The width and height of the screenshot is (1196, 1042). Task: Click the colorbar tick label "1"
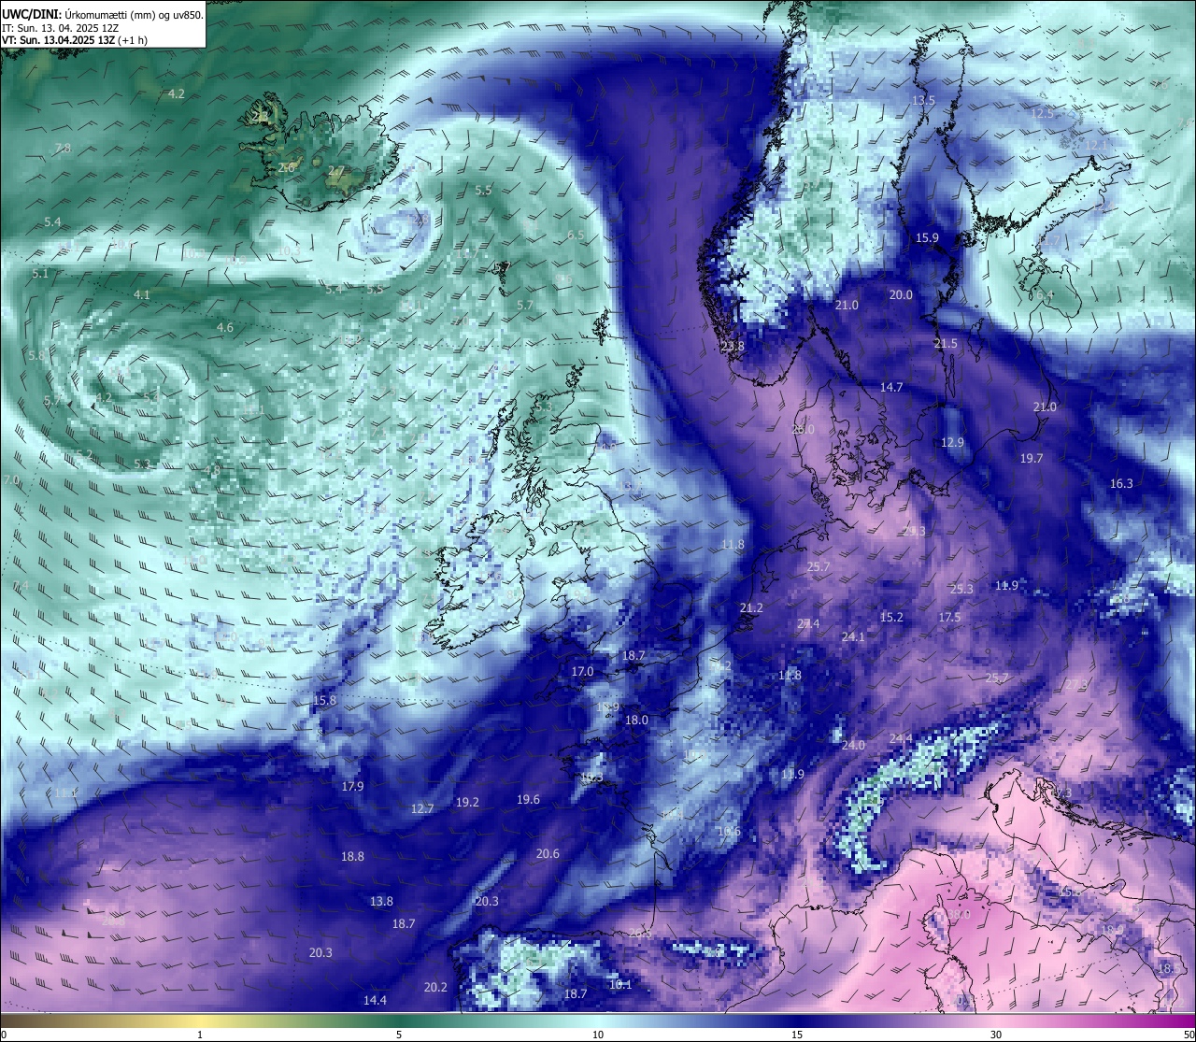(200, 1035)
